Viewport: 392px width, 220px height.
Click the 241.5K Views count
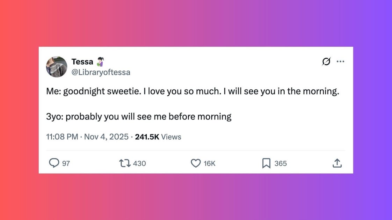click(x=158, y=137)
